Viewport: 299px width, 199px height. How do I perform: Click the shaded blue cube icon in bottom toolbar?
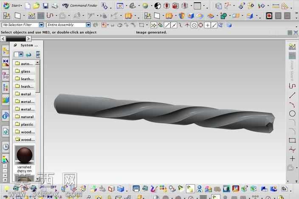pyautogui.click(x=121, y=189)
